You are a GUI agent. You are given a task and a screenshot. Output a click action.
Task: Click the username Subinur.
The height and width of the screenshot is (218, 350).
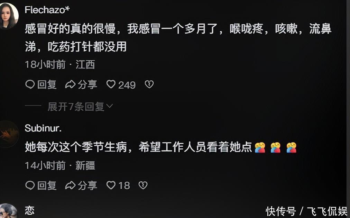tap(43, 128)
